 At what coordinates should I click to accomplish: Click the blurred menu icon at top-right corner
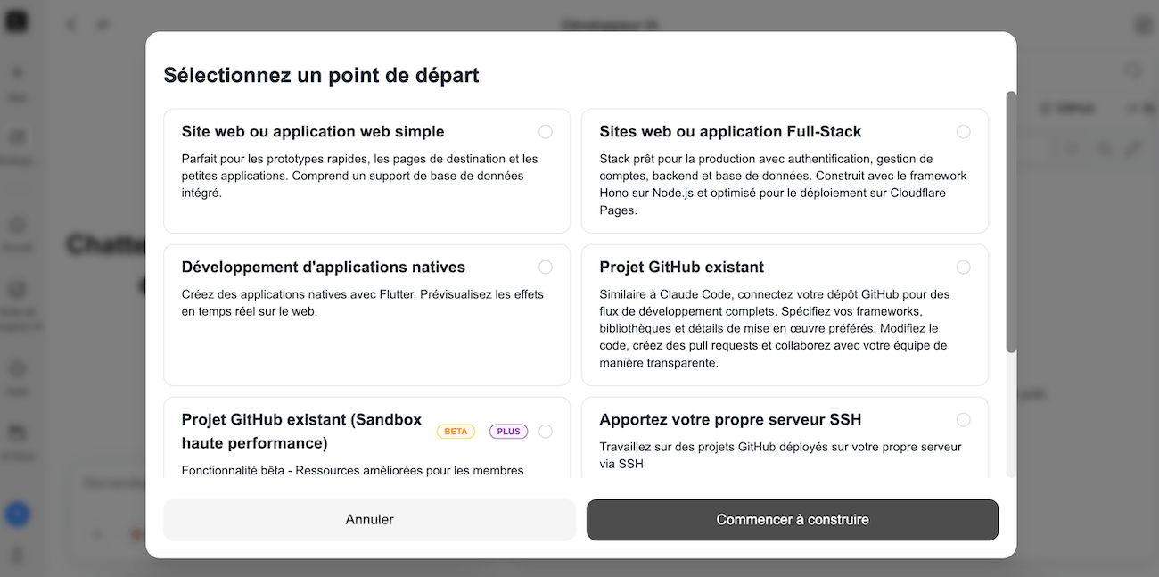(x=1143, y=25)
